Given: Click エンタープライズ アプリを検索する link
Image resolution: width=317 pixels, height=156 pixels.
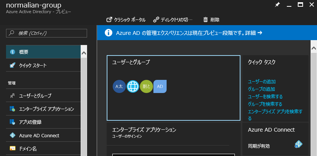Looking at the screenshot, I should coord(275,115).
